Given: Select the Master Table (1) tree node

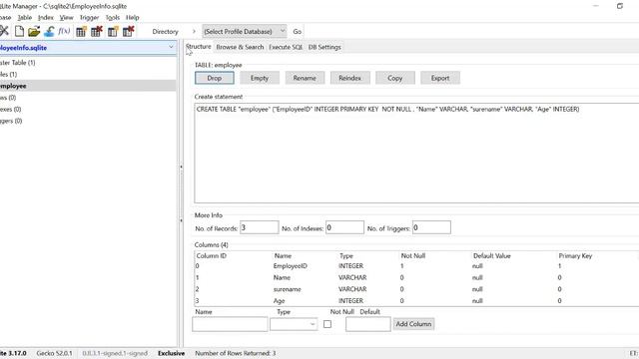Looking at the screenshot, I should coord(18,63).
